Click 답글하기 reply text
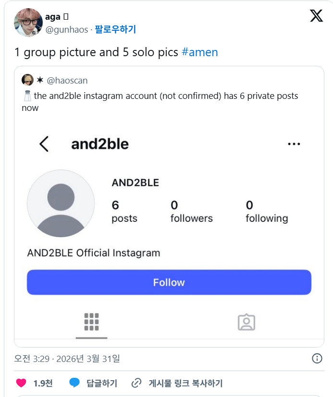 click(x=102, y=383)
